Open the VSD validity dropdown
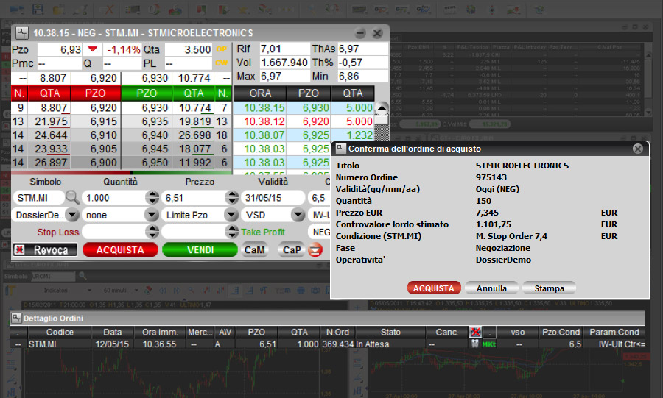The height and width of the screenshot is (398, 663). 298,215
